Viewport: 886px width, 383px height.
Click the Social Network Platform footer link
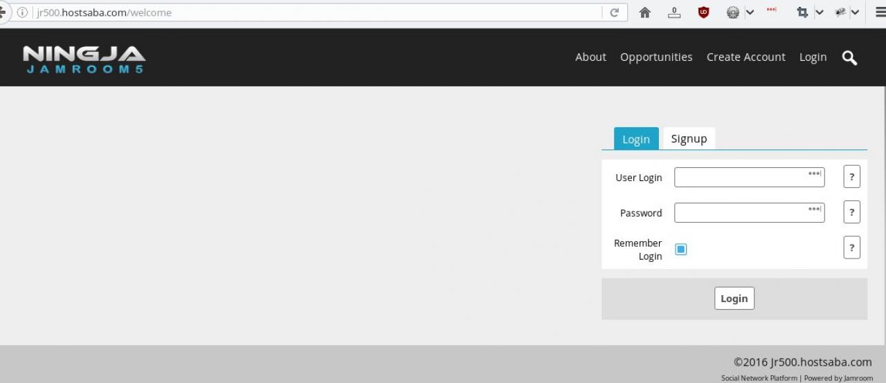pyautogui.click(x=759, y=378)
